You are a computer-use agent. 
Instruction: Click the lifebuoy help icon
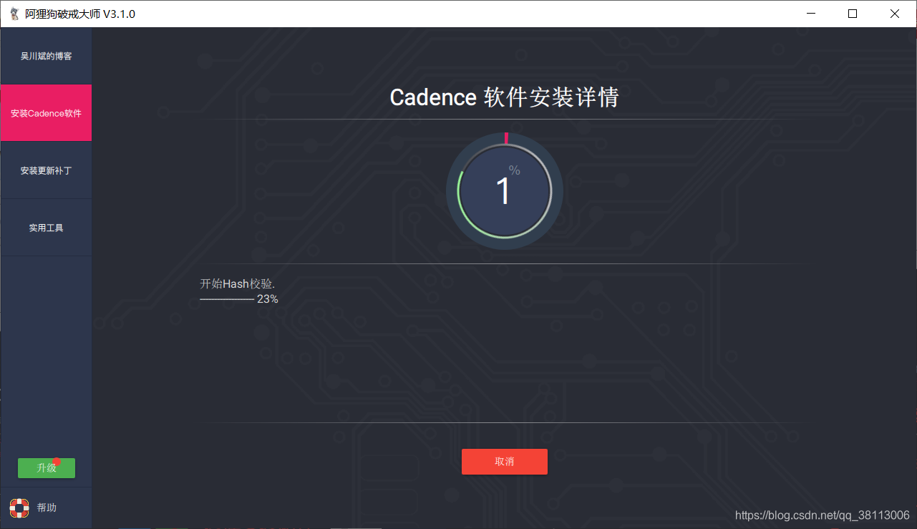point(19,508)
